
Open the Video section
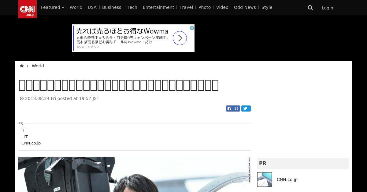(x=222, y=7)
